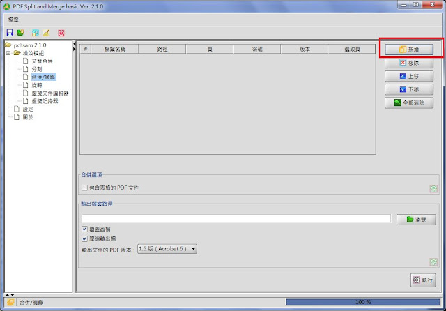446x311 pixels.
Task: Click the 100 % progress bar
Action: click(362, 302)
